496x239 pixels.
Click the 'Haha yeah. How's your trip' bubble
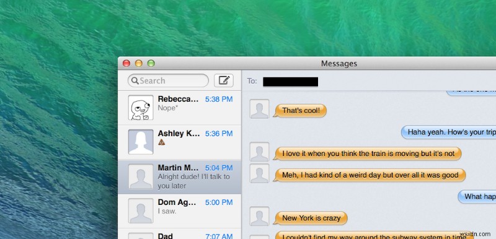[x=448, y=132]
